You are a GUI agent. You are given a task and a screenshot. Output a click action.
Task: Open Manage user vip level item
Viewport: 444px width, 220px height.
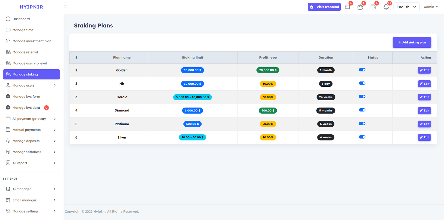pyautogui.click(x=31, y=63)
